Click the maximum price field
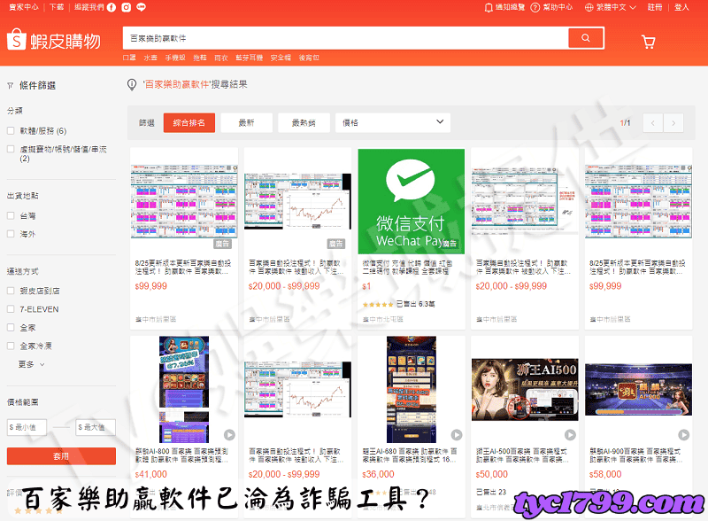708x521 pixels. 96,427
